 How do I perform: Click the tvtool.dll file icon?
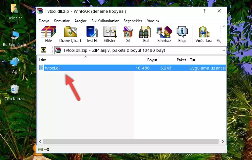tap(41, 68)
